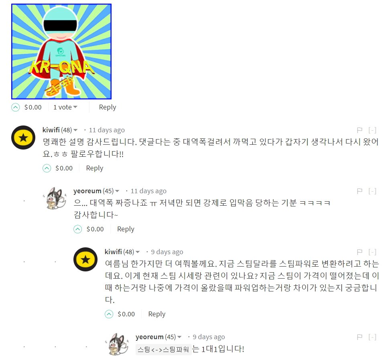Flag yeoreum's 11 days ago comment
Viewport: 382px width, 356px height.
360,191
